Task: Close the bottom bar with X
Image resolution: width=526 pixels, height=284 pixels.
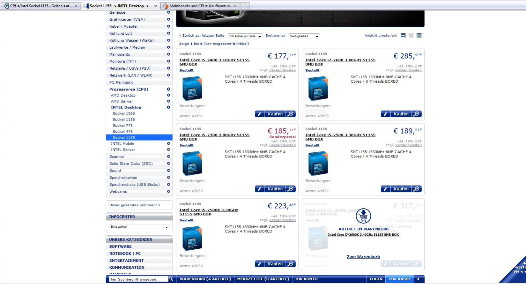Action: [418, 279]
